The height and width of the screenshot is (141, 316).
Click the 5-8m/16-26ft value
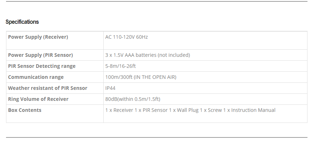pos(120,66)
